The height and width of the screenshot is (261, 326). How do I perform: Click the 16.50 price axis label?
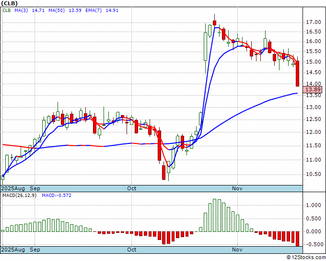point(314,32)
